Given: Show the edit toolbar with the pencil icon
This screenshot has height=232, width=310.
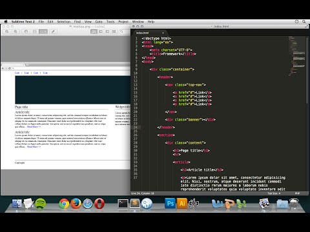Looking at the screenshot, I should [x=53, y=32].
